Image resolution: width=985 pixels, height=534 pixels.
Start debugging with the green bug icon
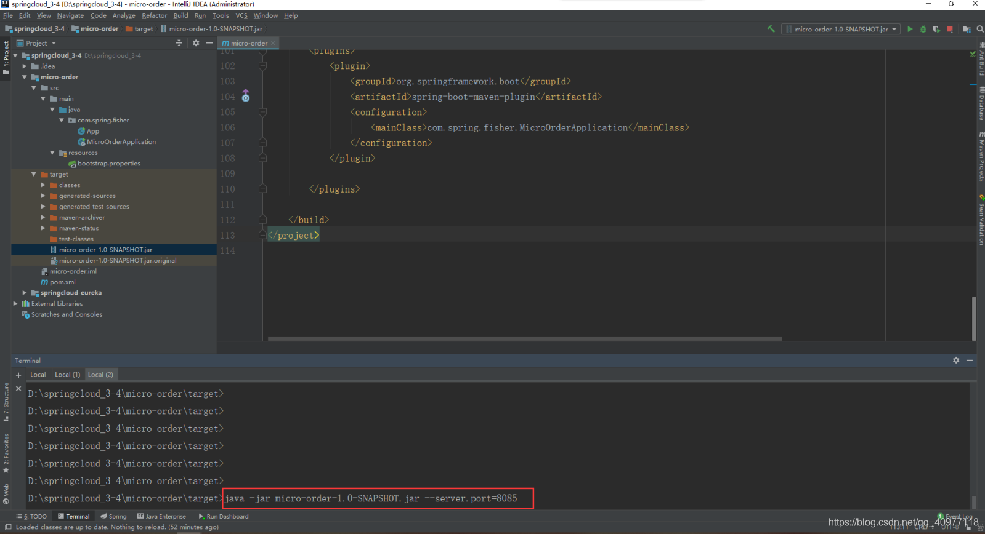[x=923, y=29]
